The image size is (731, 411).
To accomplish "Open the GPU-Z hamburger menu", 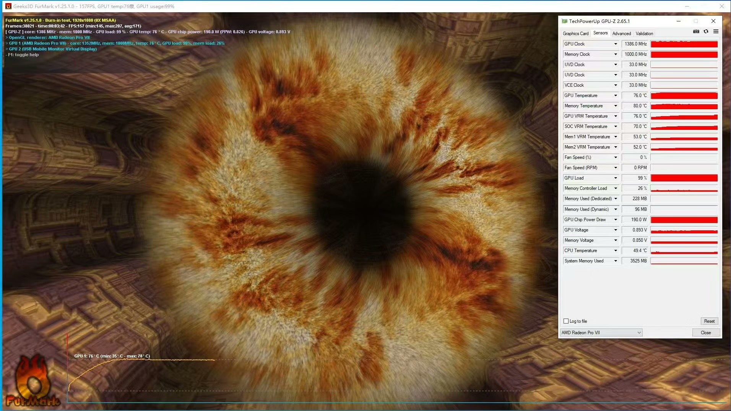I will (716, 32).
